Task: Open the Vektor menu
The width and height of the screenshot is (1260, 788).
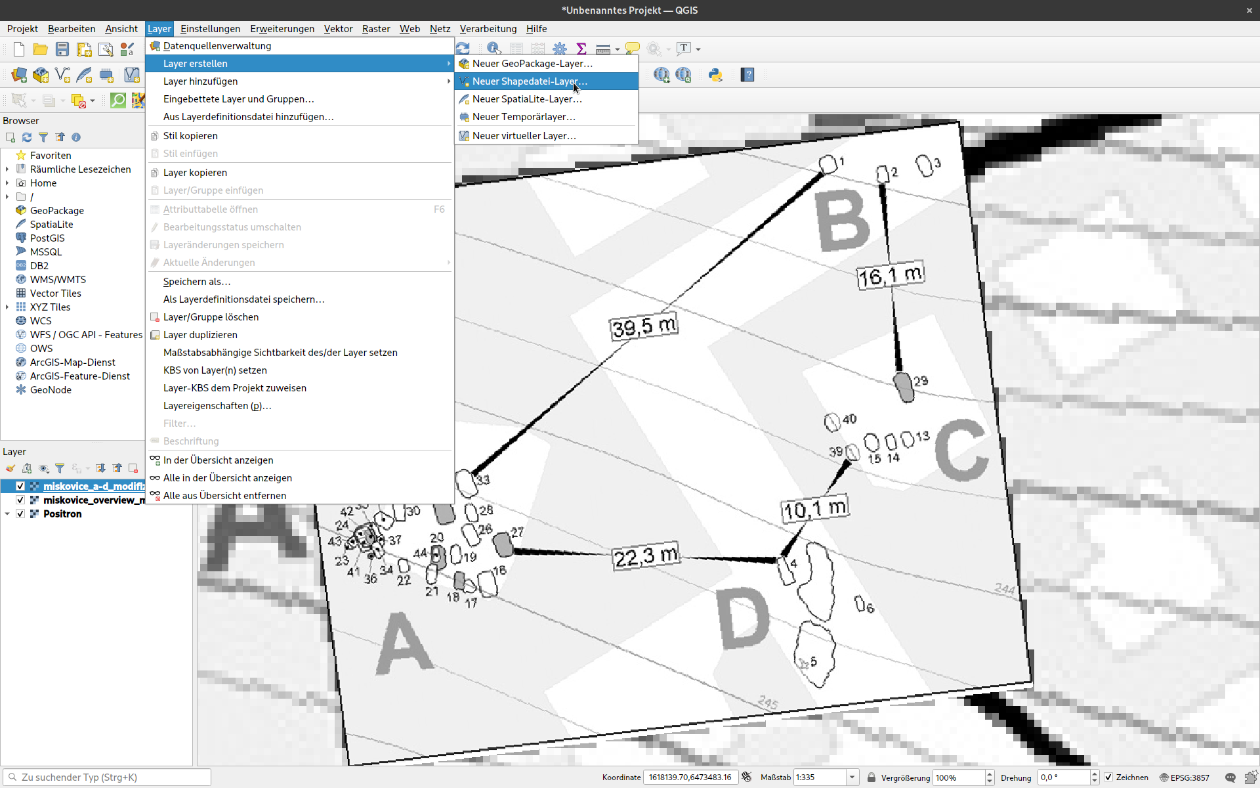Action: coord(338,29)
